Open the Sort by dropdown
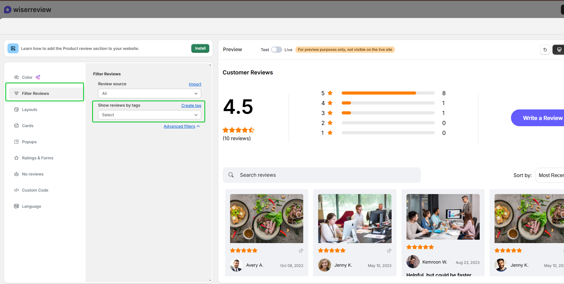 550,175
